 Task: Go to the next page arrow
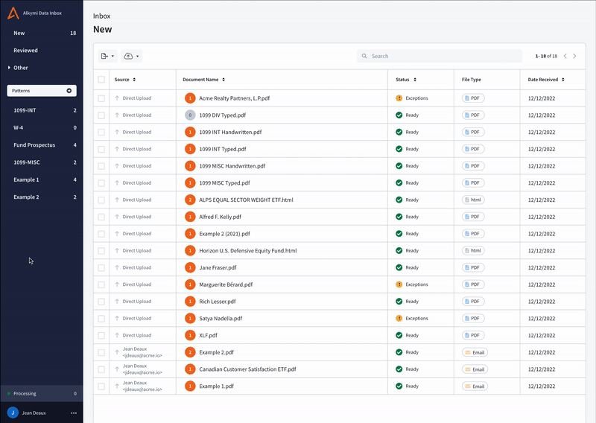pyautogui.click(x=576, y=56)
